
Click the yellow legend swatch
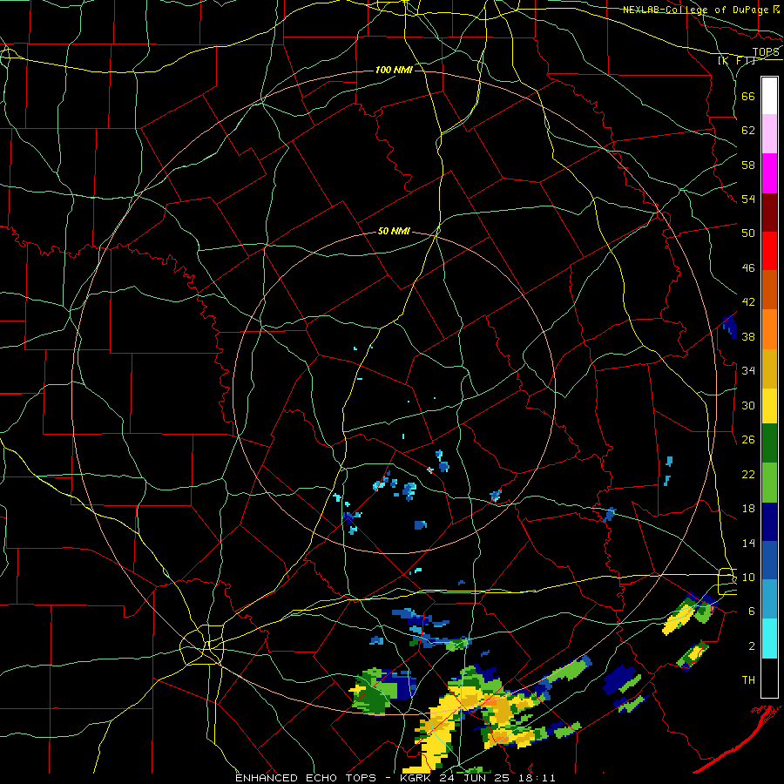point(769,406)
